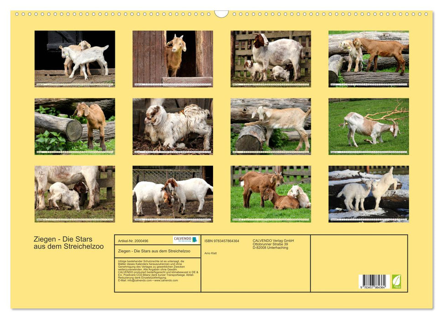Click the CALVENDO publisher logo
The image size is (443, 319).
pos(186,240)
